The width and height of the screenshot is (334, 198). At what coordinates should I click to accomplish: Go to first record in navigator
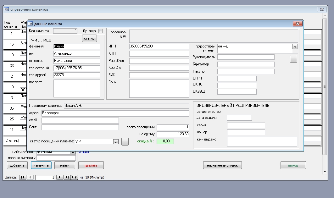[x=23, y=177]
